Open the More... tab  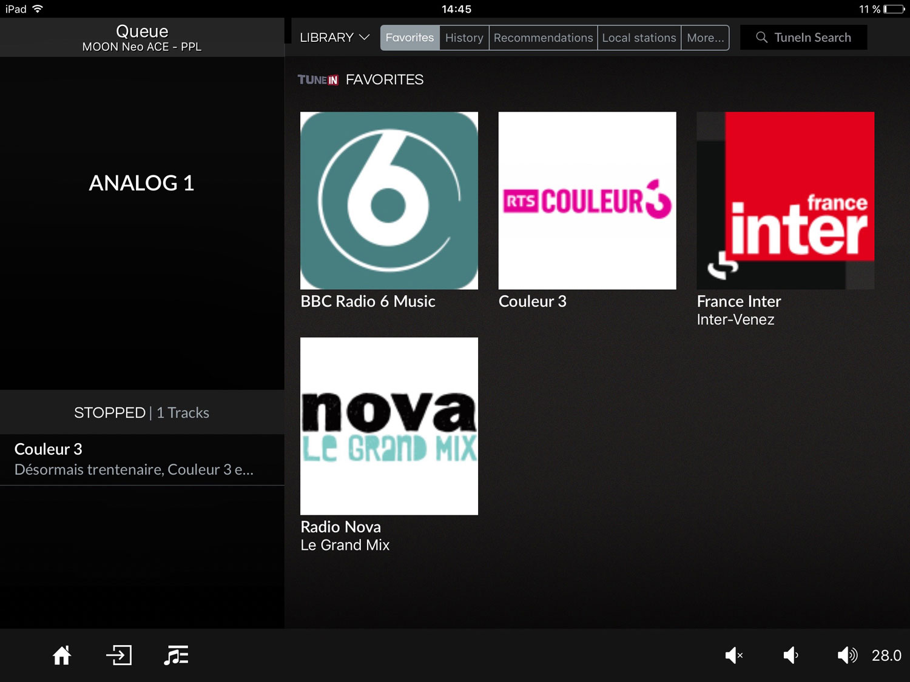coord(705,38)
